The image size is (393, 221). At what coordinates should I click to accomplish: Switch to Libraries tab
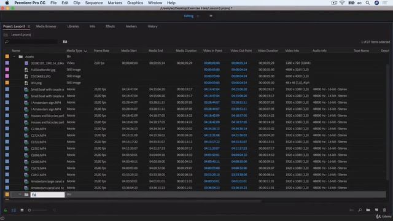coord(73,26)
